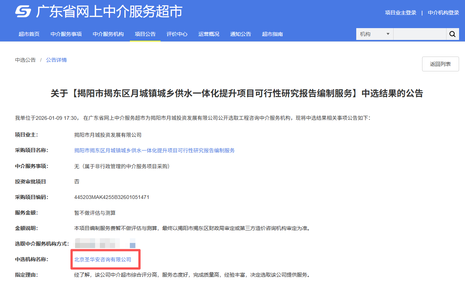Click the 返回列表 button
The height and width of the screenshot is (284, 465).
[440, 64]
